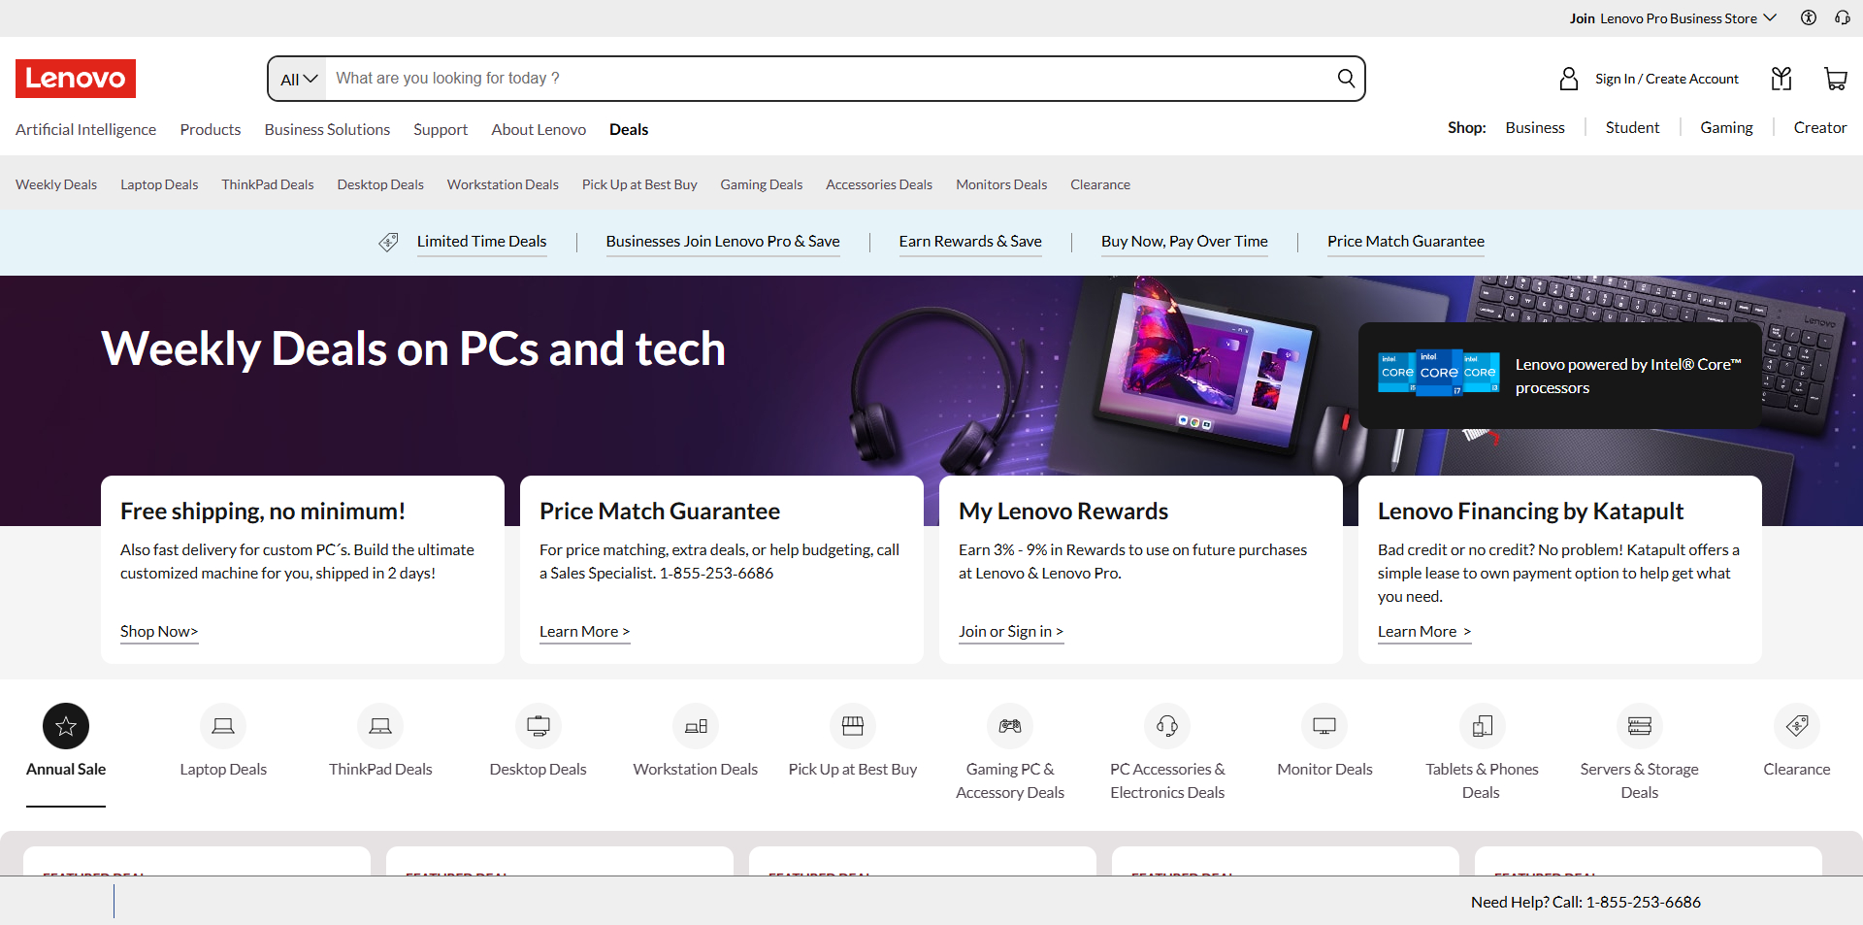Screen dimensions: 1863x925
Task: Select ThinkPad Deals in the deals navigation
Action: click(x=267, y=184)
